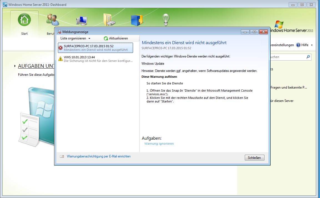Click the 'Mindestens ein Dienst wird nicht ausgeführt' heading
The width and height of the screenshot is (320, 198).
[x=184, y=43]
